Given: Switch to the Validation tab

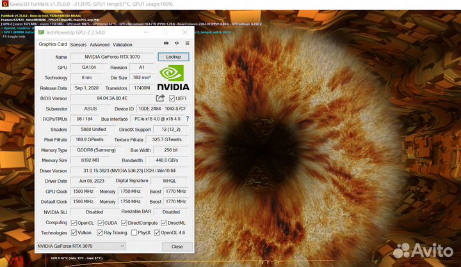Looking at the screenshot, I should [x=122, y=45].
